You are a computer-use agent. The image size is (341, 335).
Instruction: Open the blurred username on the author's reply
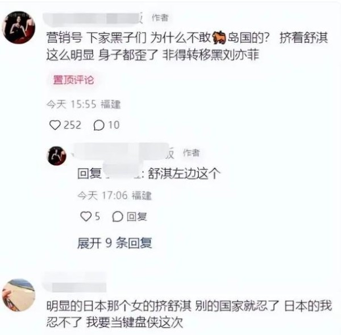pyautogui.click(x=123, y=152)
